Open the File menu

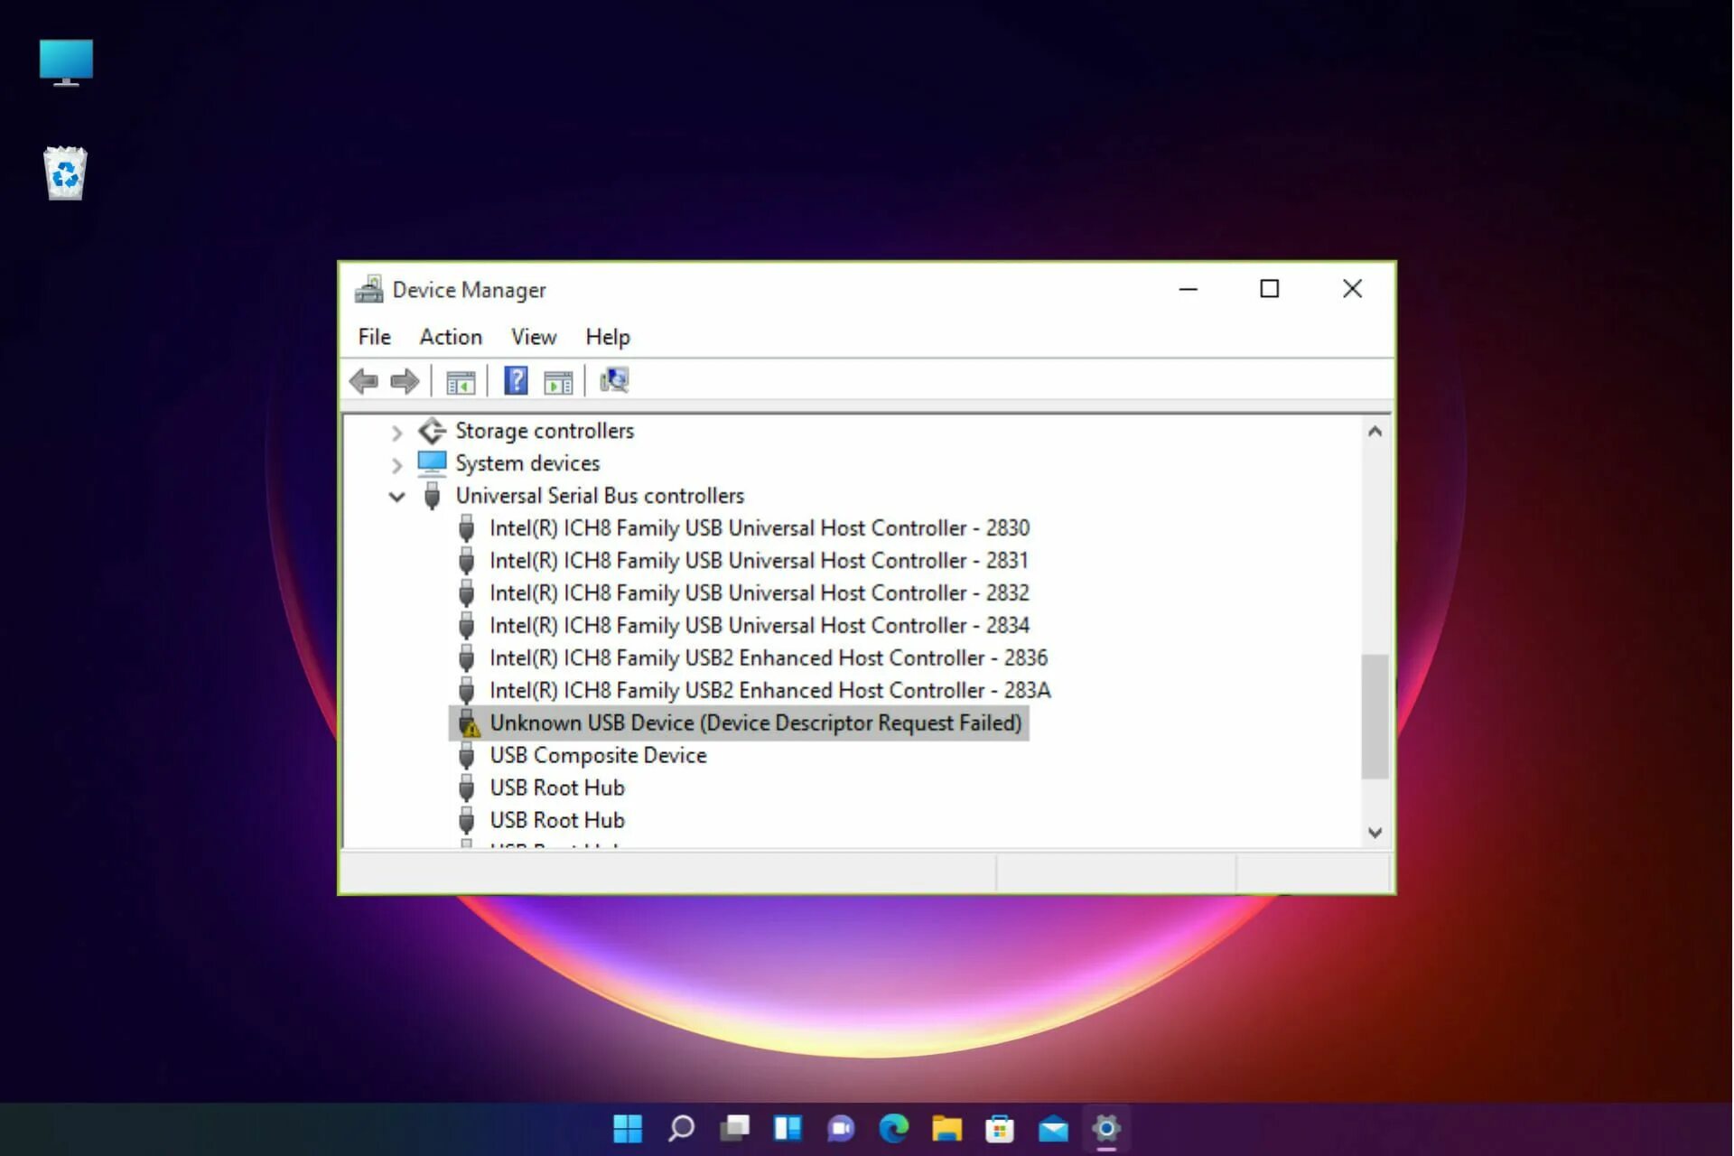tap(375, 337)
